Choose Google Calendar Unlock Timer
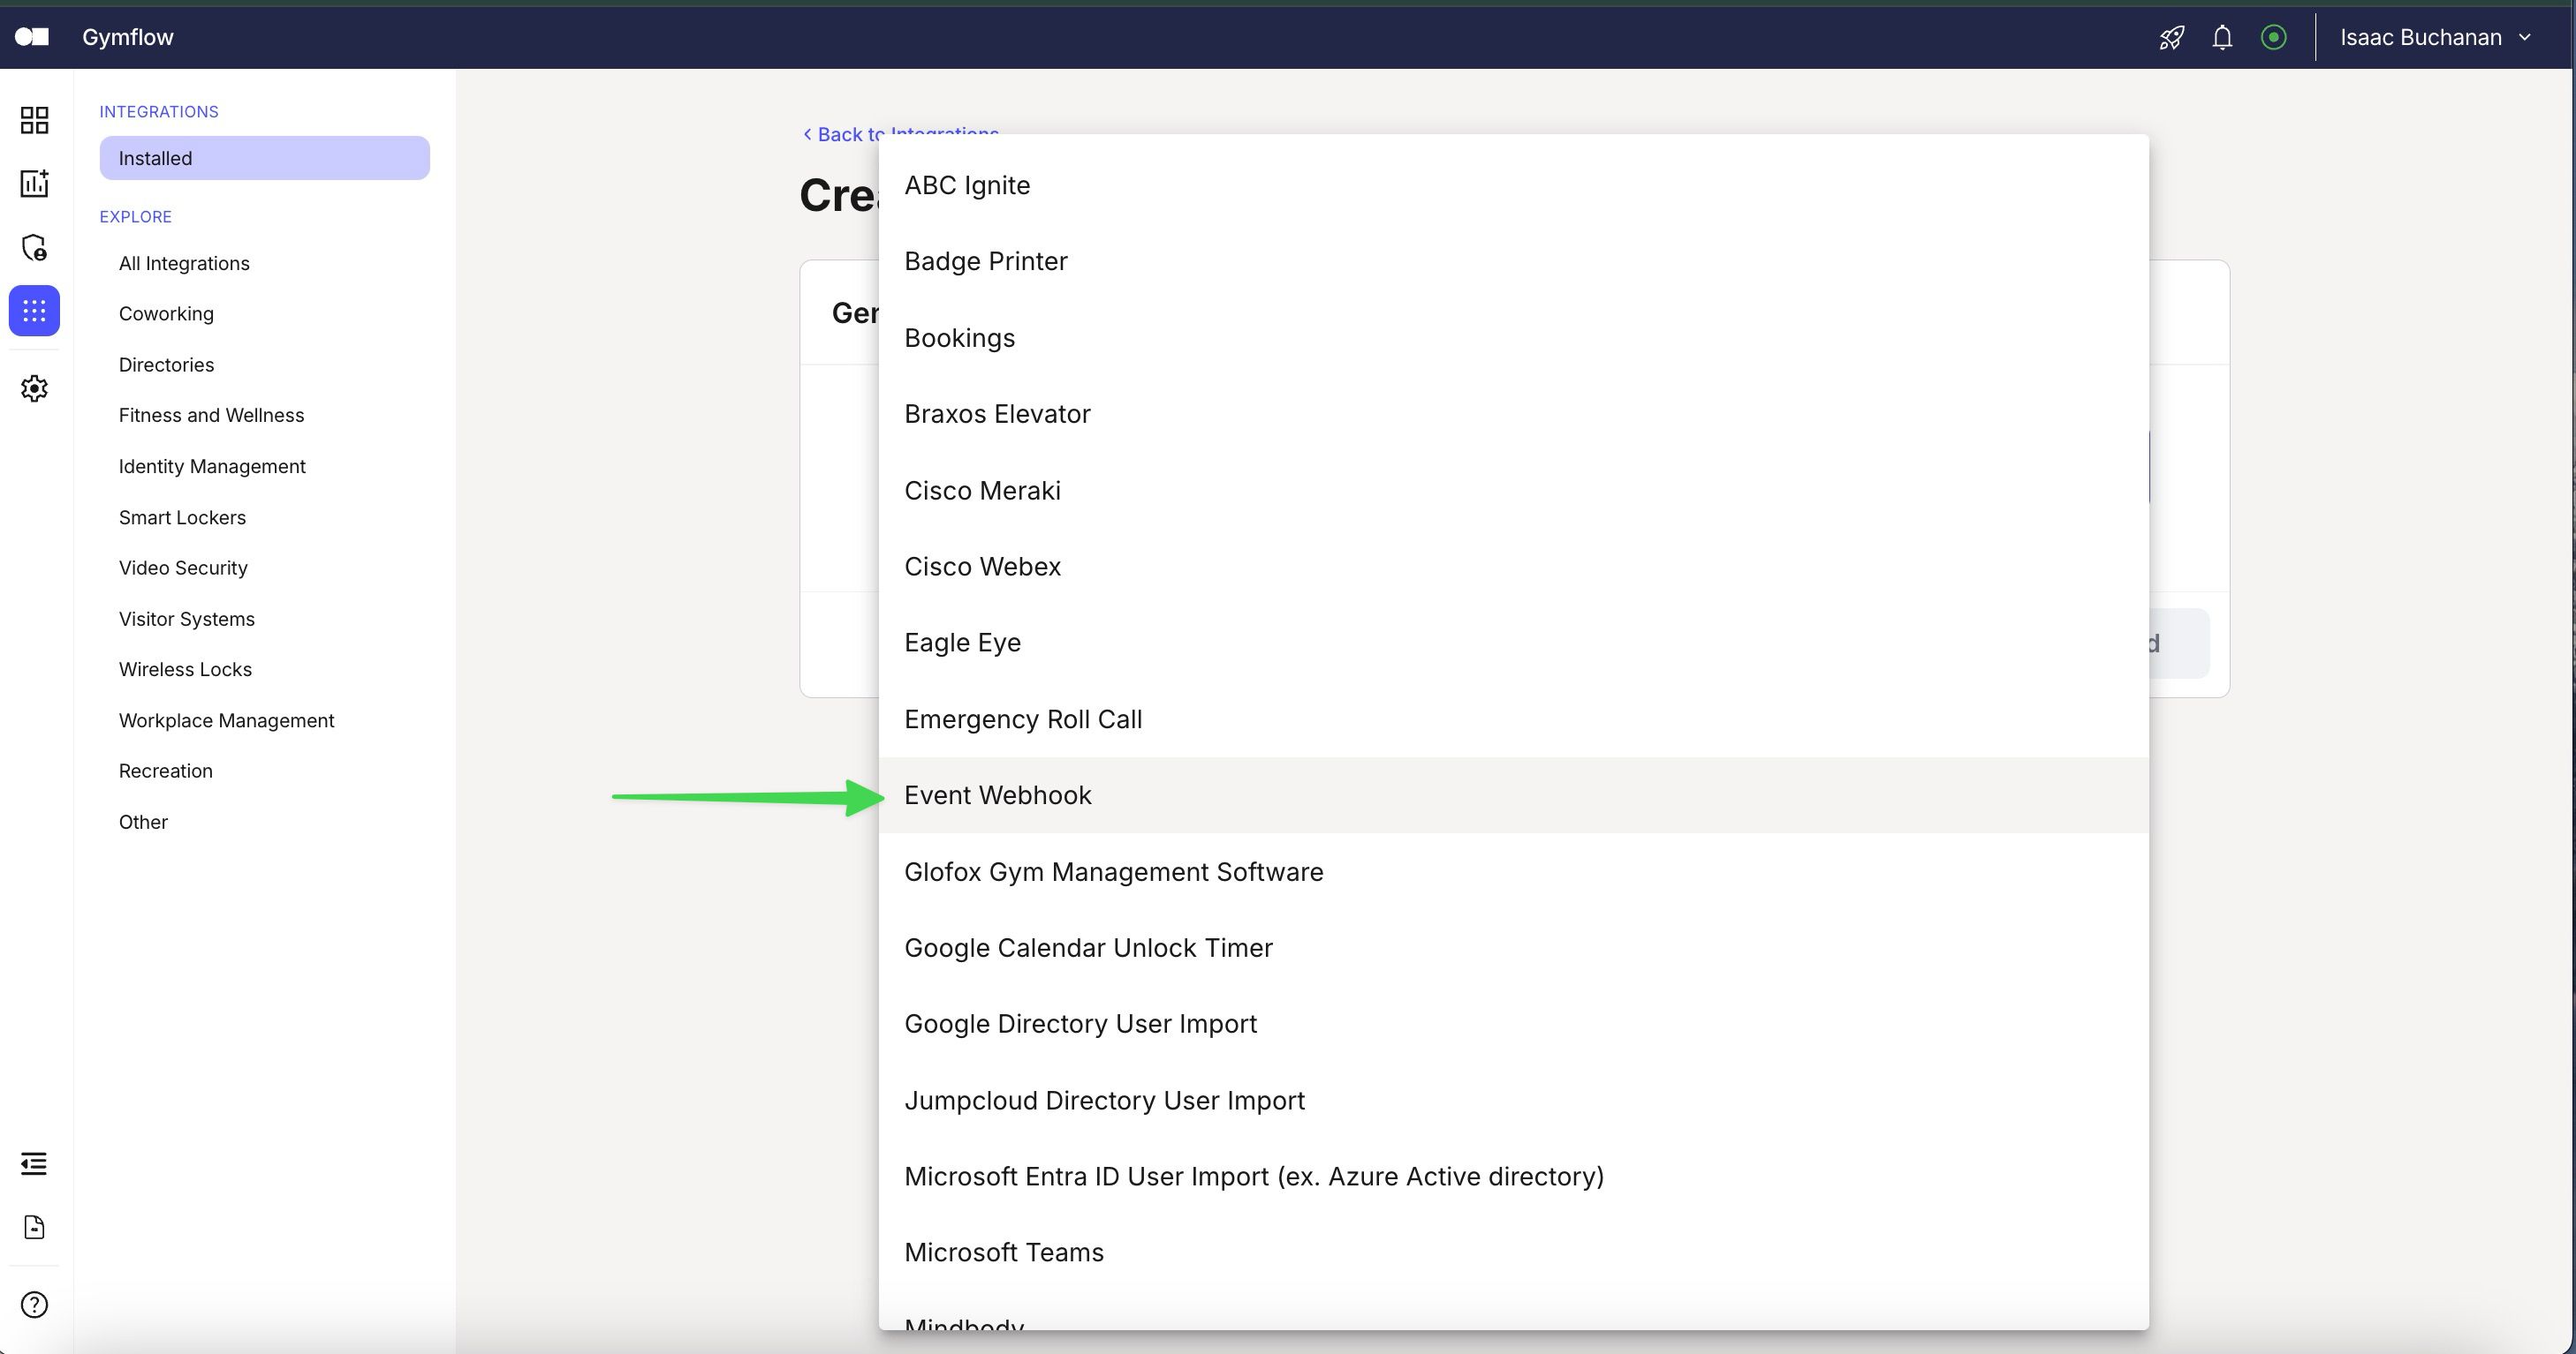Viewport: 2576px width, 1354px height. pyautogui.click(x=1513, y=947)
